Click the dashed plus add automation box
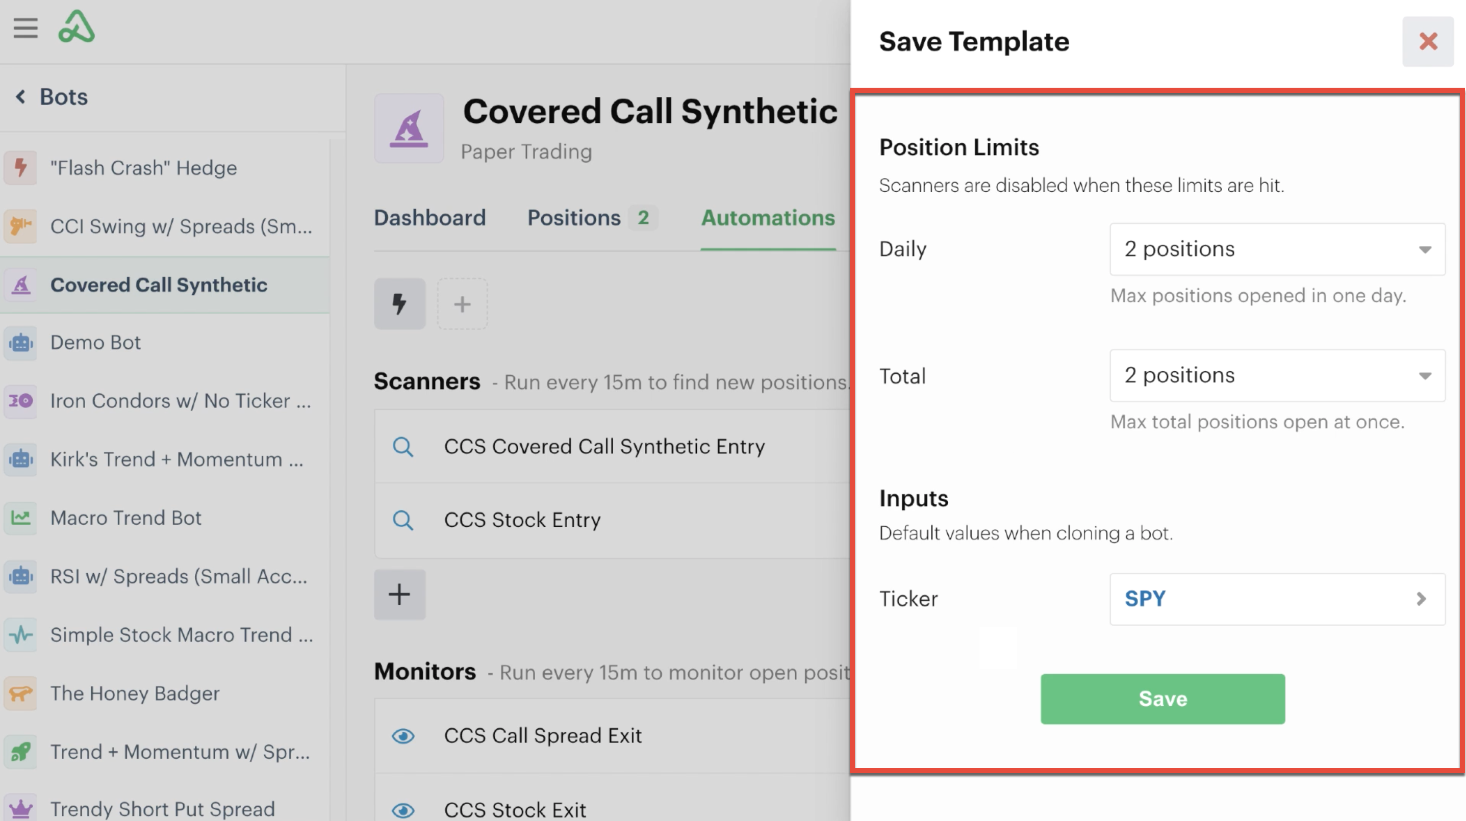Image resolution: width=1466 pixels, height=821 pixels. (x=462, y=304)
